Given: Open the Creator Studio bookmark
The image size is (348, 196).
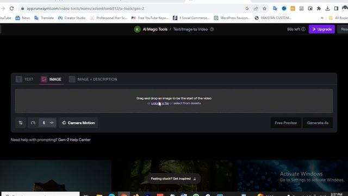Looking at the screenshot, I should point(72,18).
